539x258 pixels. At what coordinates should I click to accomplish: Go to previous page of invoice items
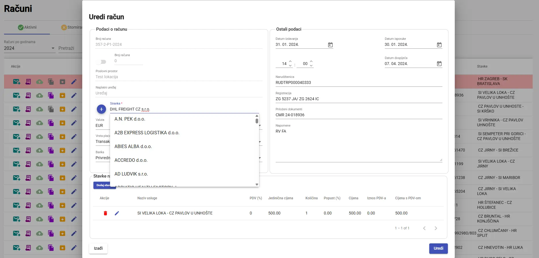tap(424, 228)
